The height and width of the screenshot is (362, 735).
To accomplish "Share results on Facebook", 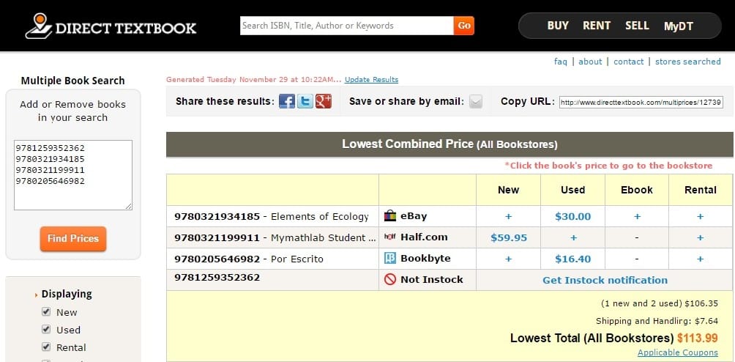I will pyautogui.click(x=287, y=101).
